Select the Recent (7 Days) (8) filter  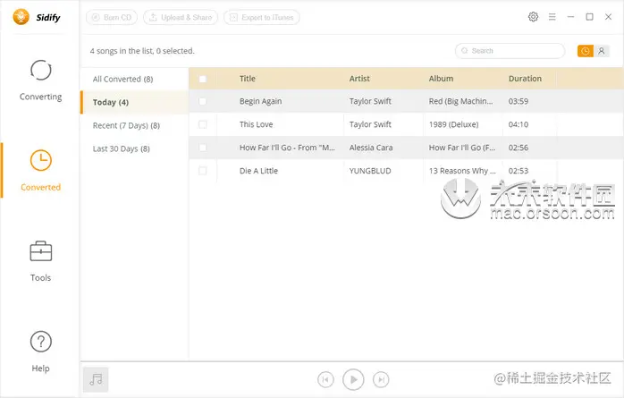click(134, 125)
